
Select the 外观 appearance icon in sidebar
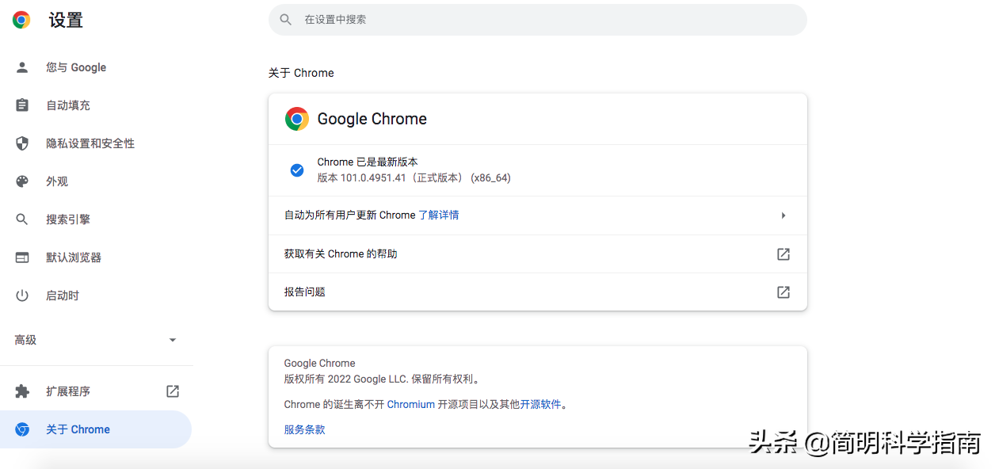click(x=21, y=181)
